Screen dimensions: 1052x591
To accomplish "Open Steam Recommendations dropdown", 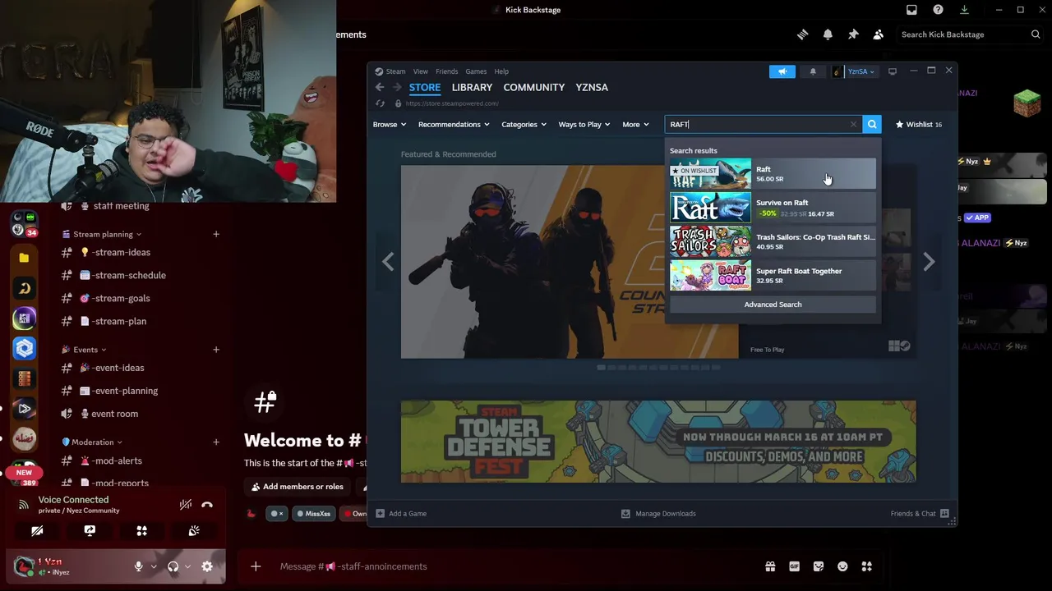I will point(454,124).
